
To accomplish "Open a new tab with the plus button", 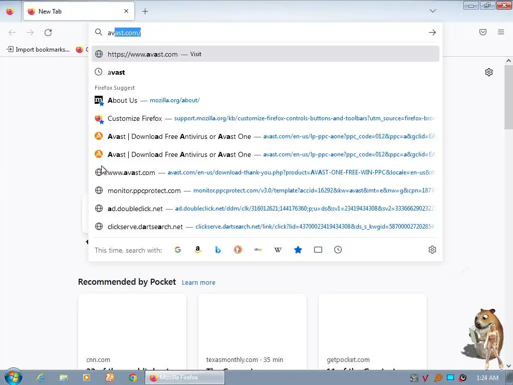I will 145,12.
